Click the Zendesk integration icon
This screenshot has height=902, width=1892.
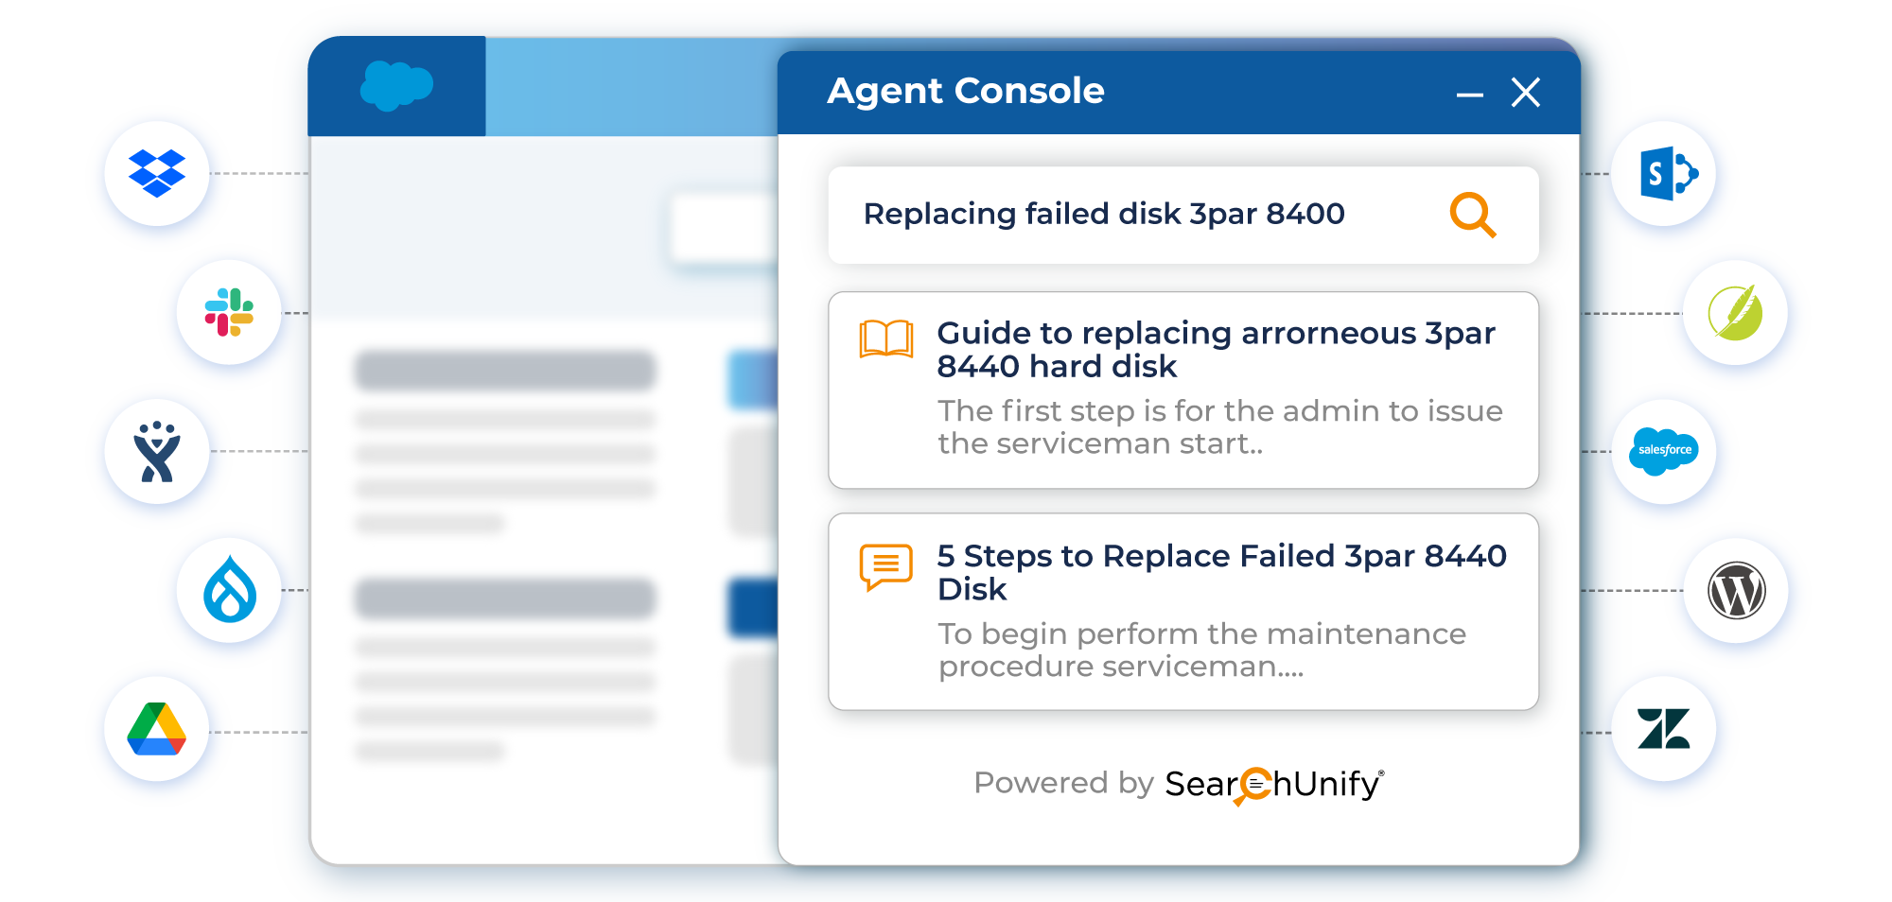point(1663,729)
